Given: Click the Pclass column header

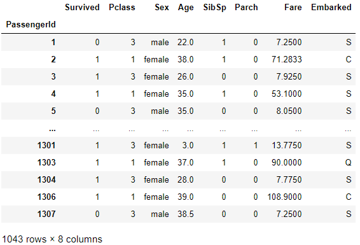Looking at the screenshot, I should point(122,8).
